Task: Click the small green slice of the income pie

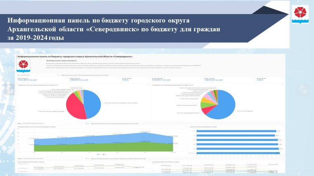Action: pos(77,94)
